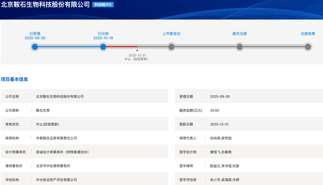Click the red 中止 triangle marker
323x185 pixels.
click(x=137, y=50)
